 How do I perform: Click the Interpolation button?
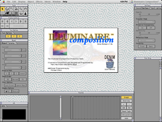[126, 115]
